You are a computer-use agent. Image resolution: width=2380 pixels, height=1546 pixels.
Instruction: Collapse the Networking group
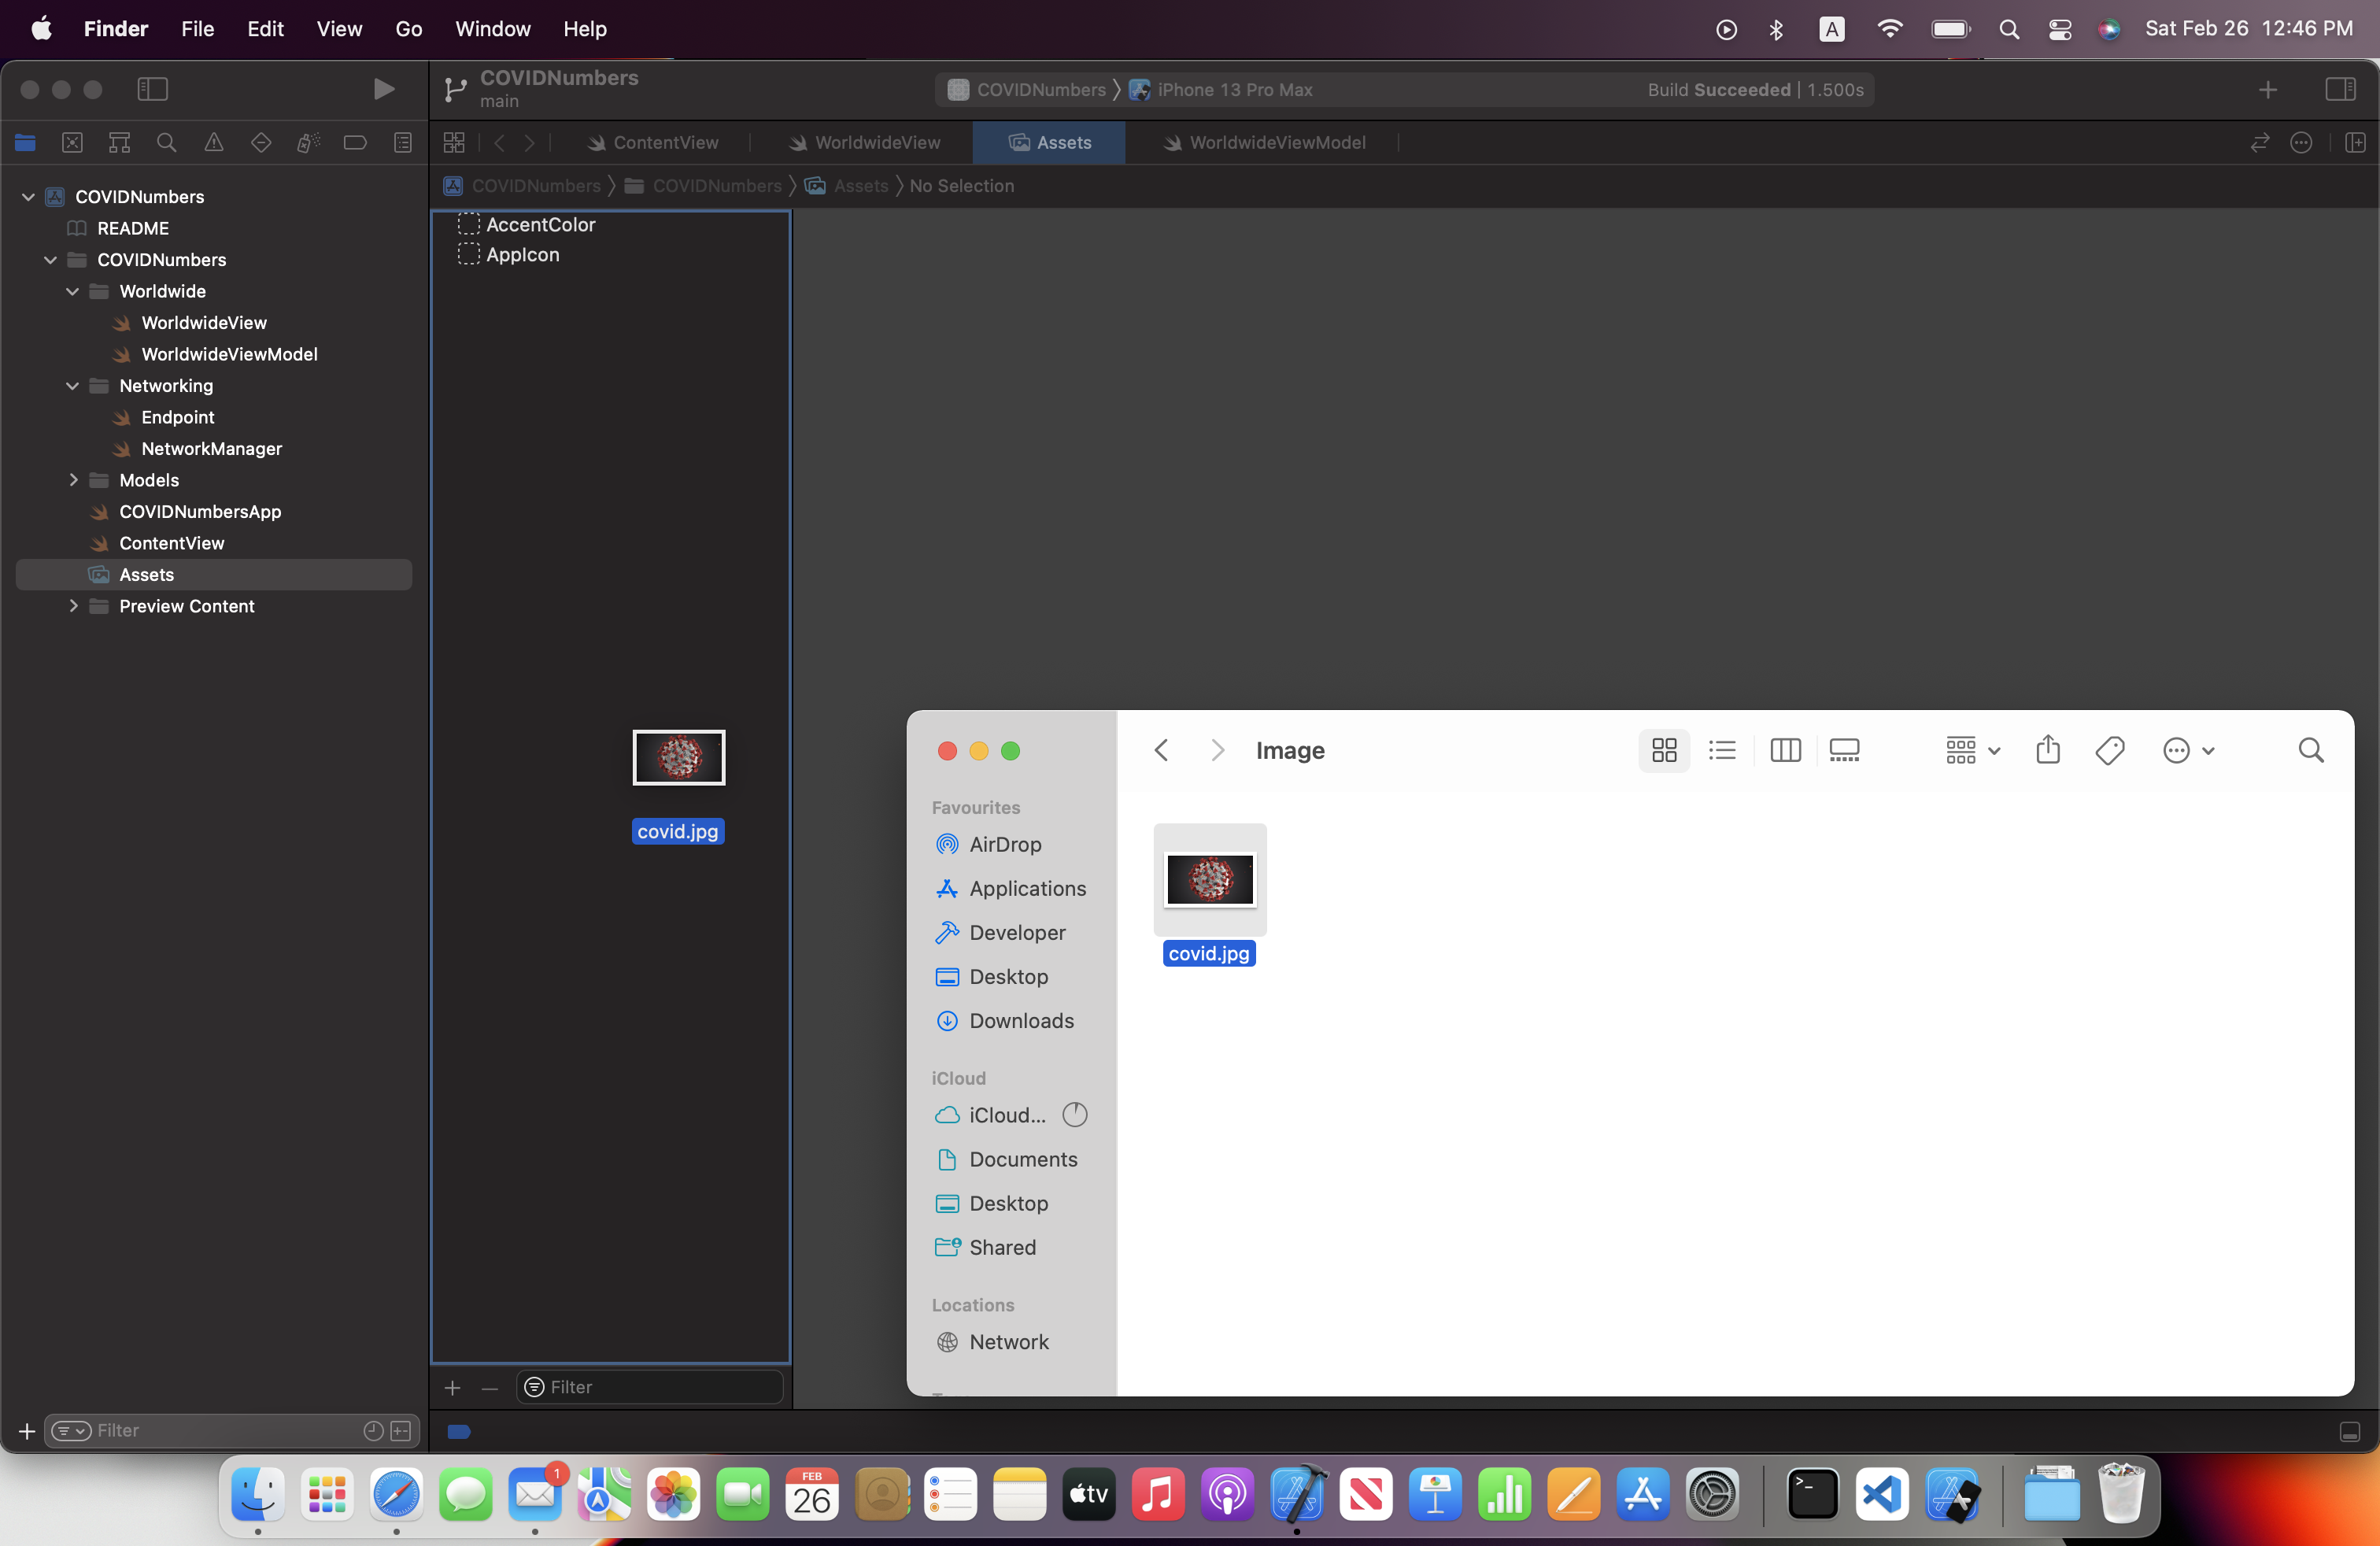(73, 386)
